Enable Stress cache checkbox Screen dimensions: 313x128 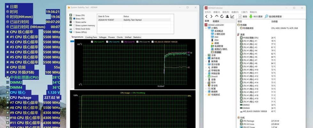[x=74, y=22]
